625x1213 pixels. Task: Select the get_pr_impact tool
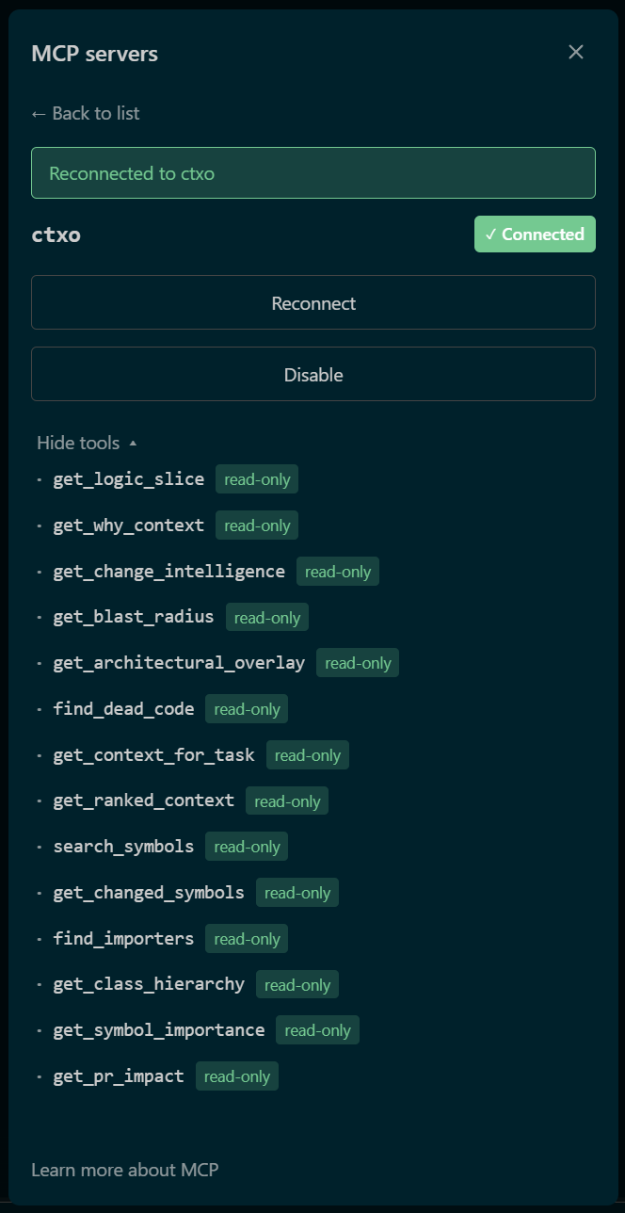[119, 1076]
